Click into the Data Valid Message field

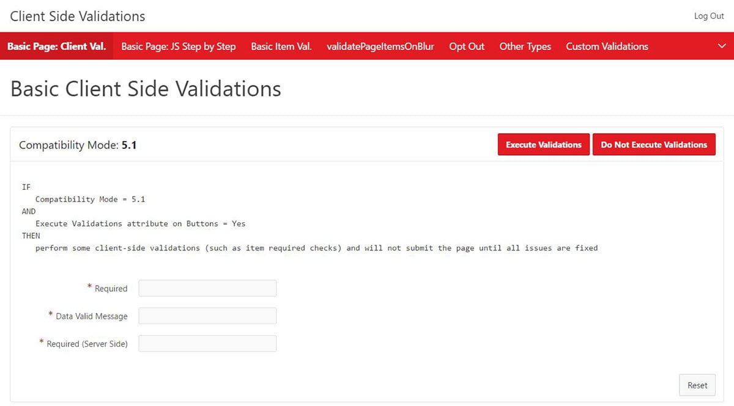[207, 316]
